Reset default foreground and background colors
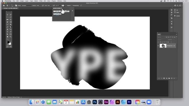Image resolution: width=189 pixels, height=106 pixels. 8,44
